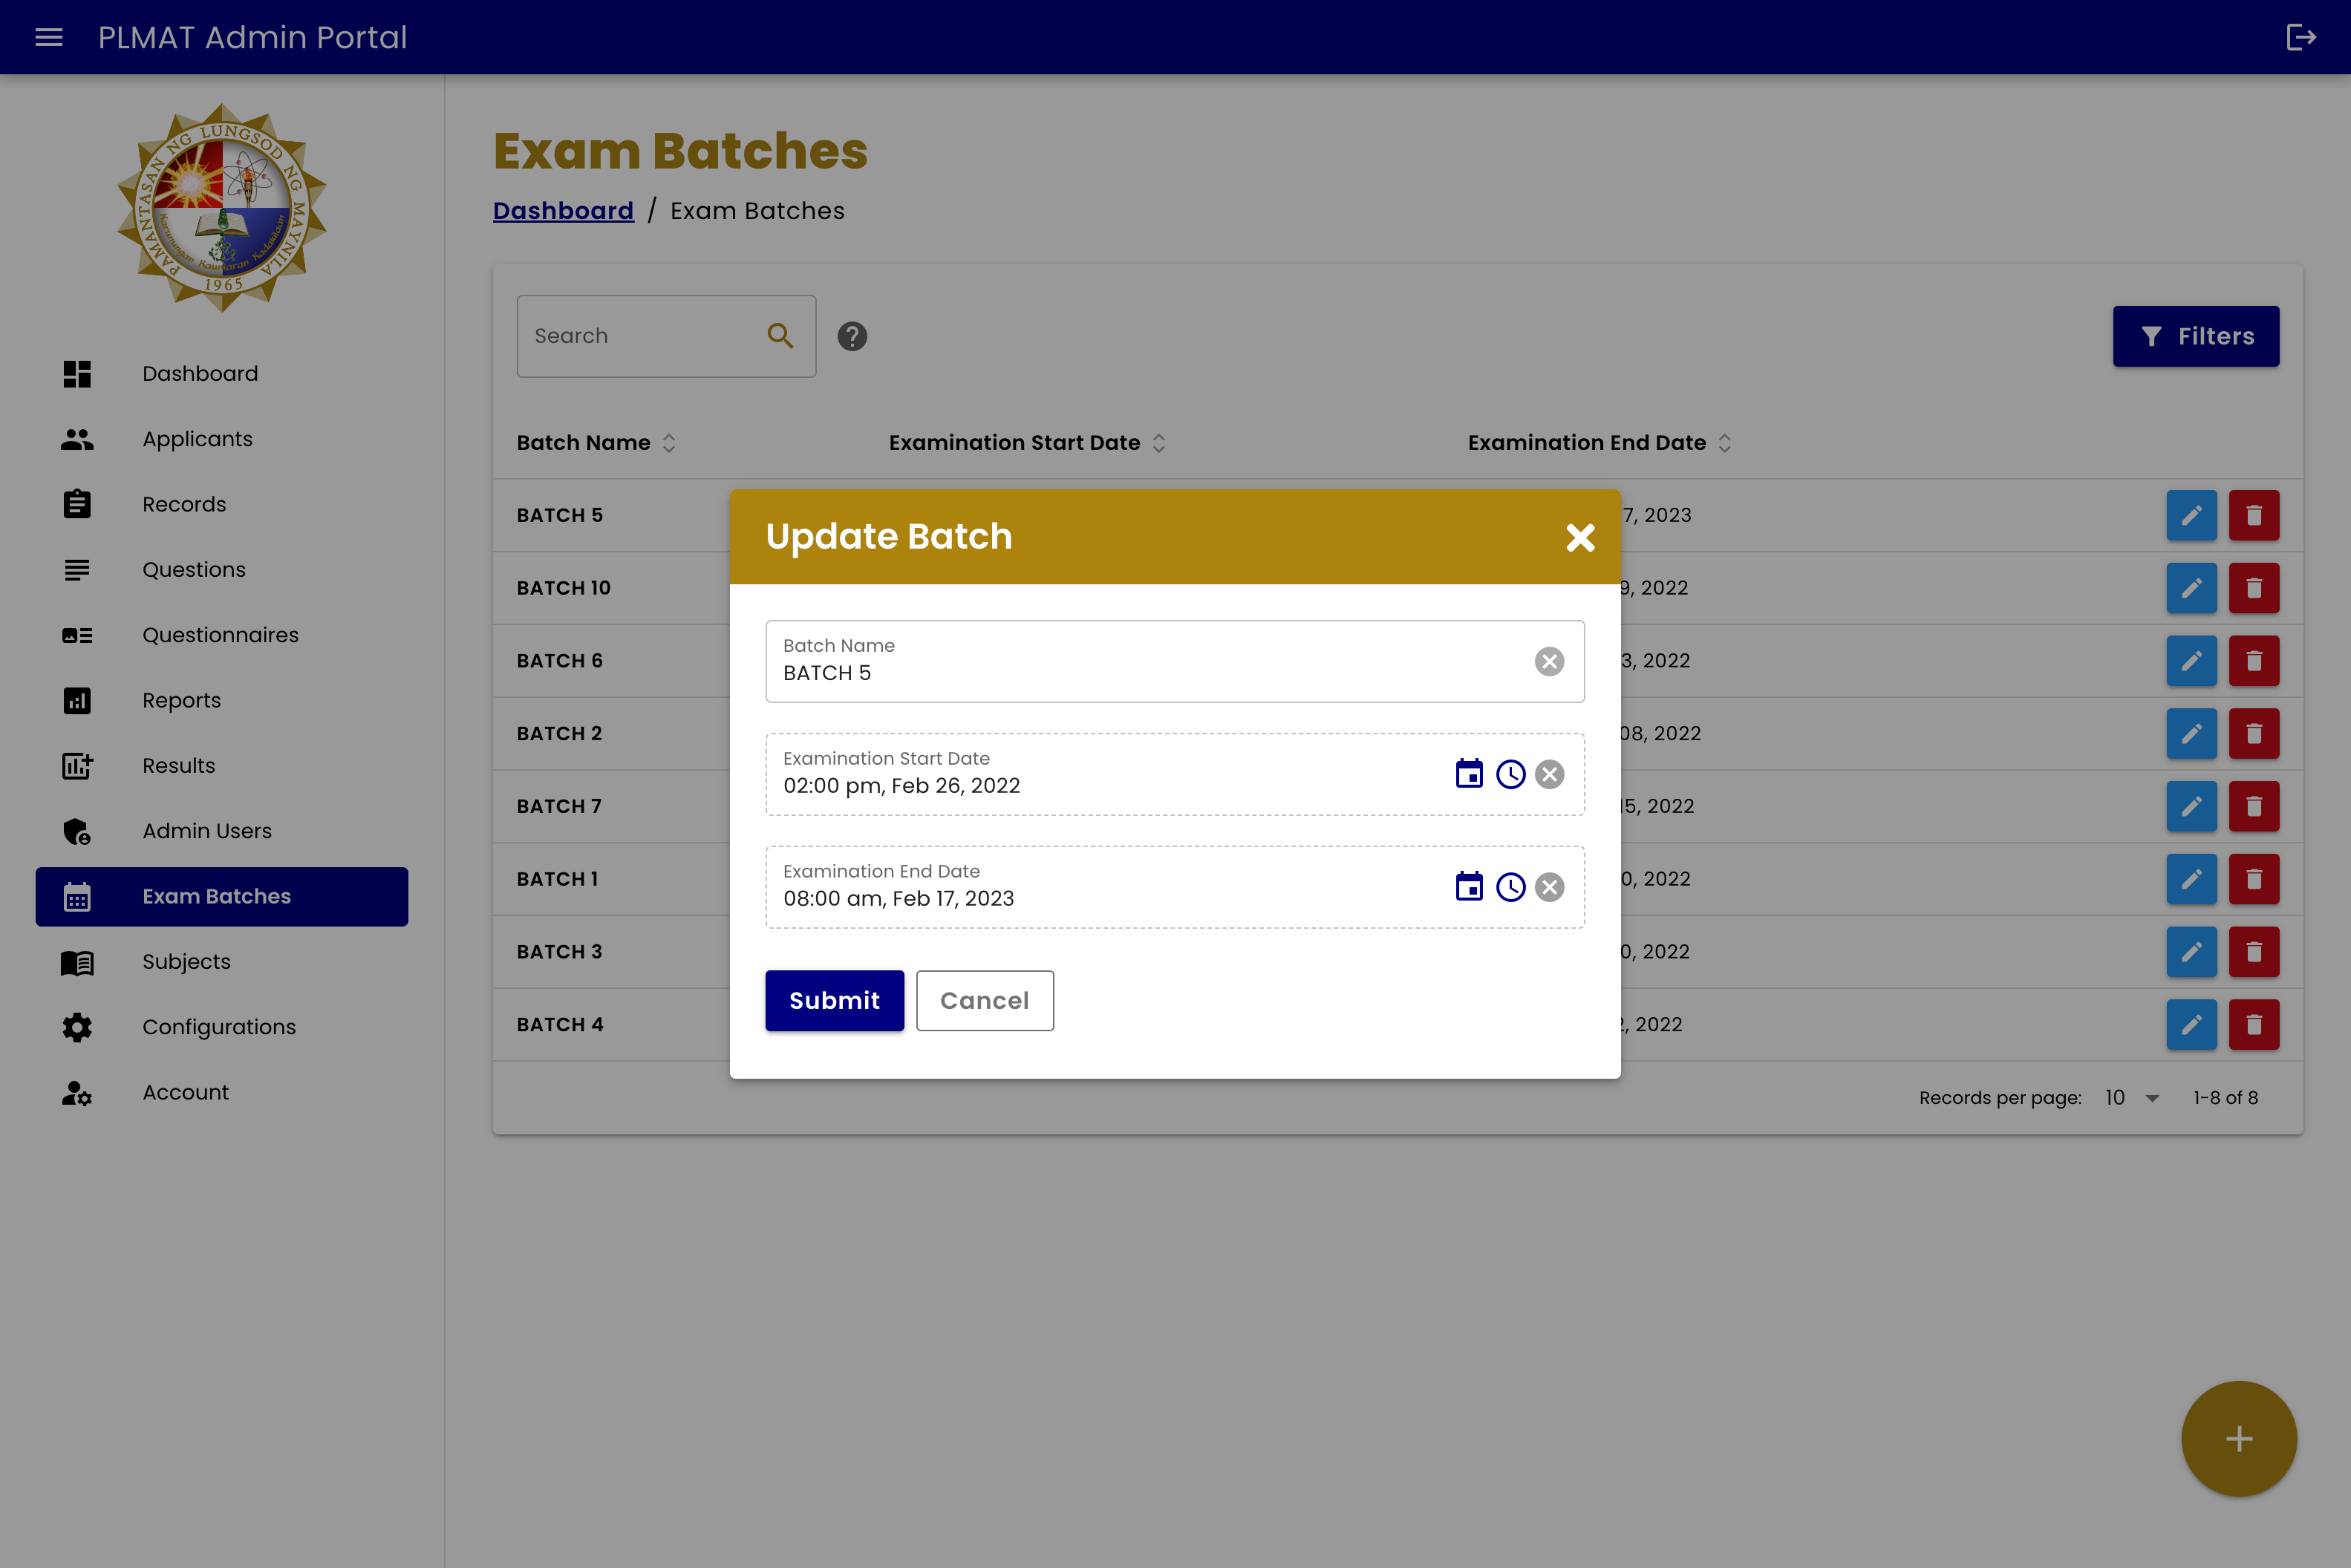This screenshot has height=1568, width=2351.
Task: Click the logout icon in top bar
Action: (2301, 37)
